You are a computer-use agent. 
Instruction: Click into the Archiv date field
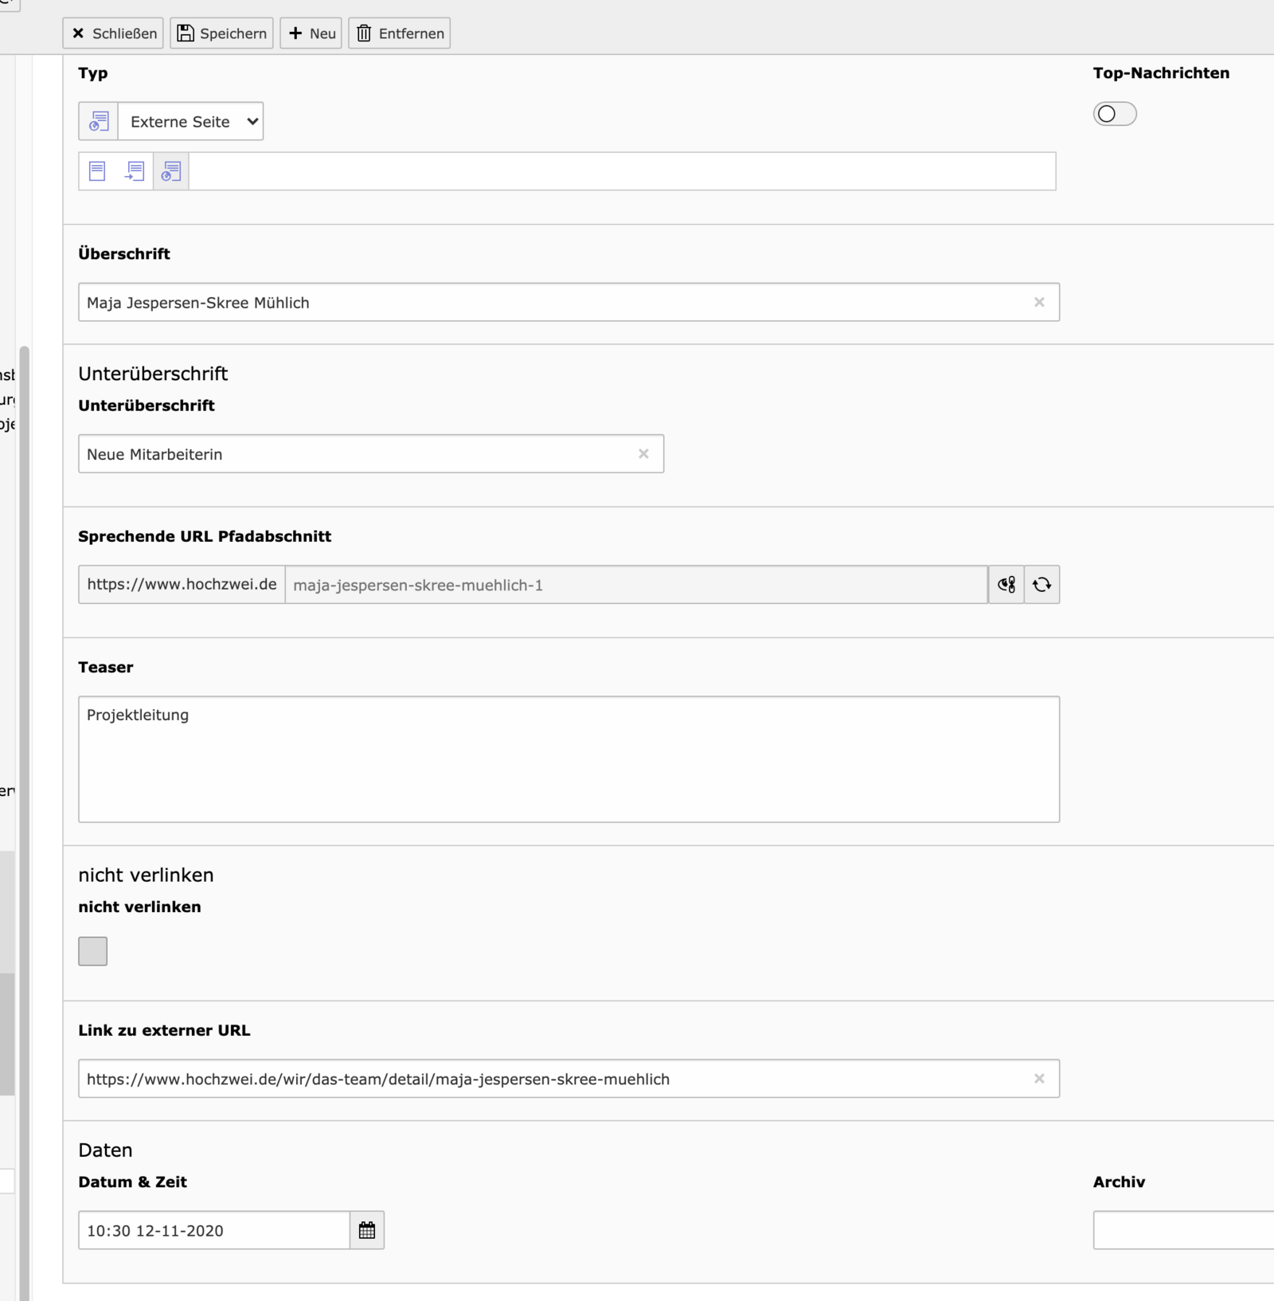click(x=1183, y=1230)
